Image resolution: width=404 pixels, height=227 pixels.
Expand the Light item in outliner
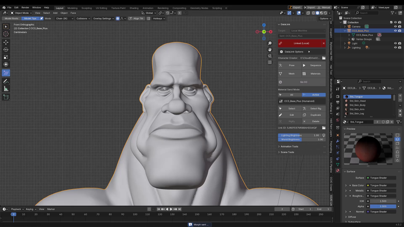tap(344, 43)
